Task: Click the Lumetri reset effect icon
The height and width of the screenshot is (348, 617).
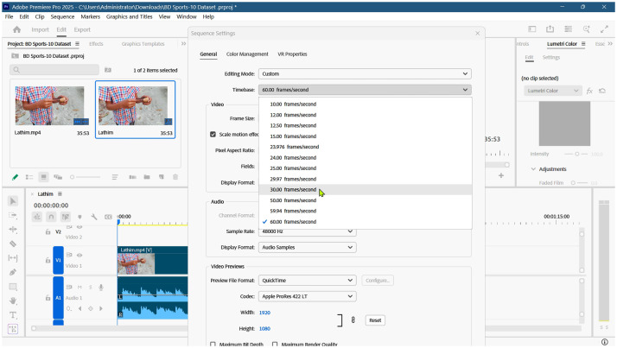Action: click(x=602, y=91)
